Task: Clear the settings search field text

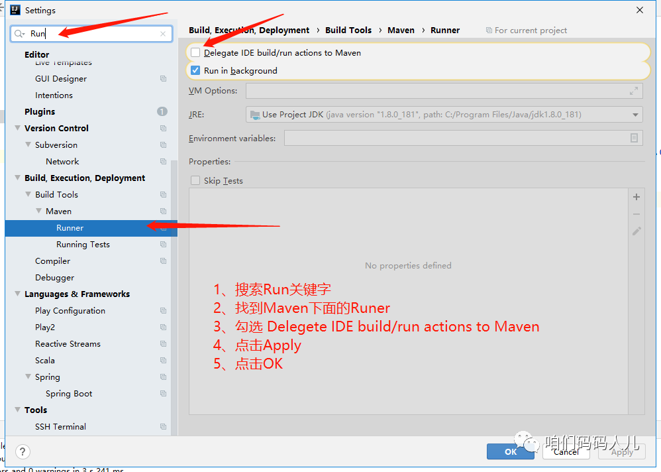Action: click(163, 34)
